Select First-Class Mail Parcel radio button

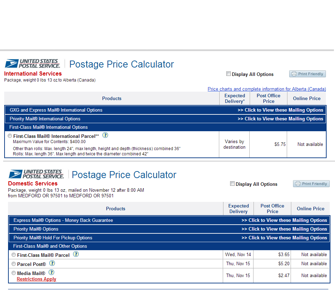(x=14, y=255)
